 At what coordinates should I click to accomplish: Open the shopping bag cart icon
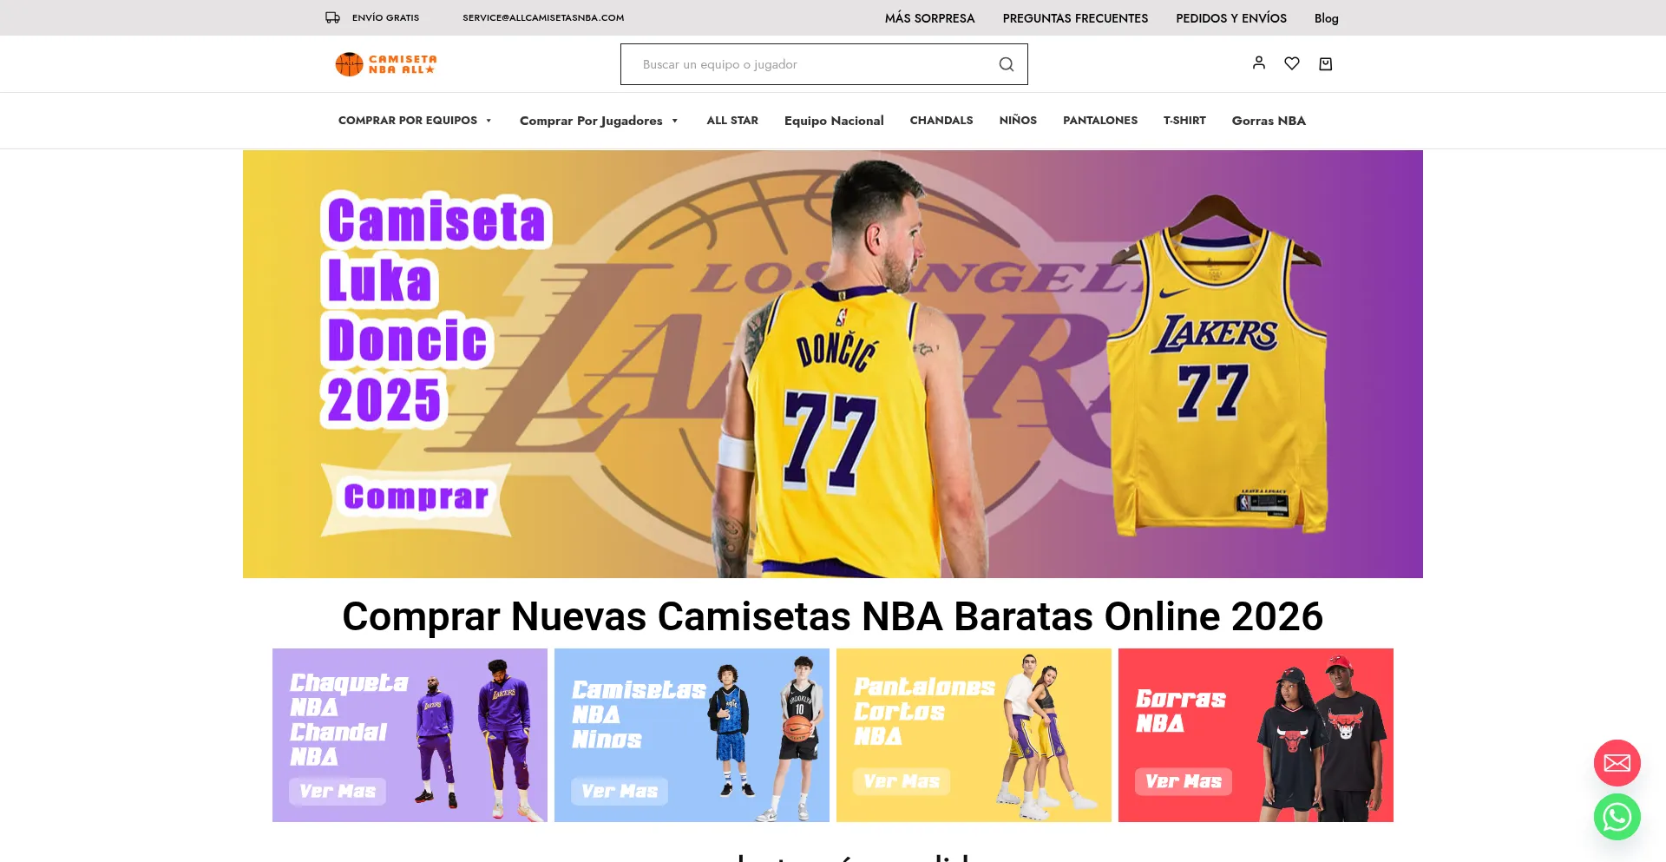coord(1325,63)
